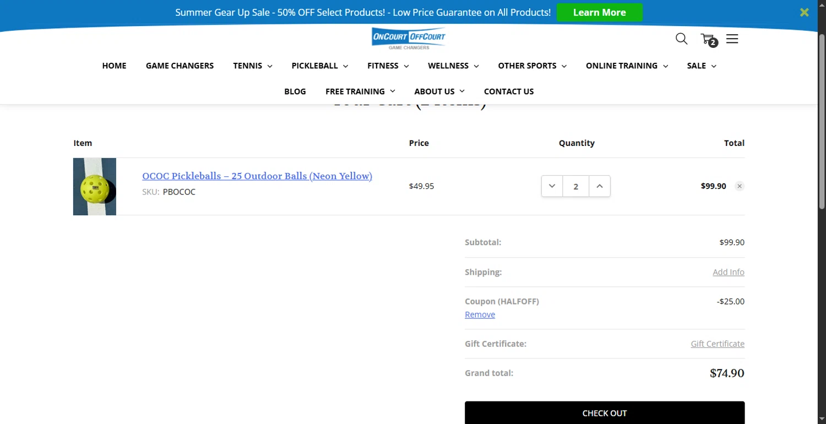The image size is (826, 424).
Task: Expand the ABOUT US dropdown menu
Action: [439, 91]
